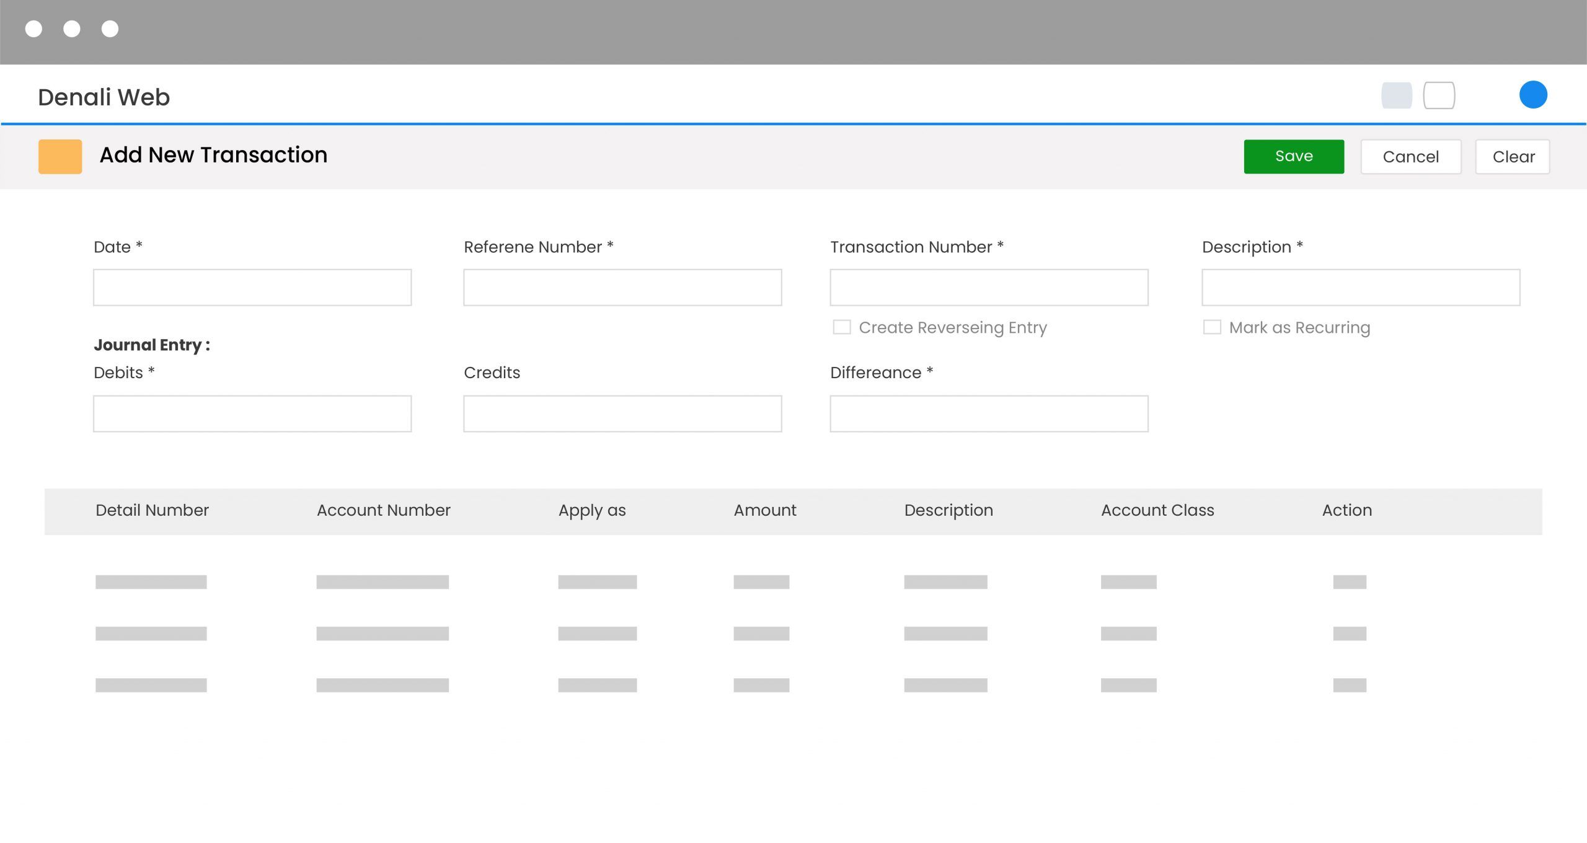Click the Amount column header

coord(764,510)
